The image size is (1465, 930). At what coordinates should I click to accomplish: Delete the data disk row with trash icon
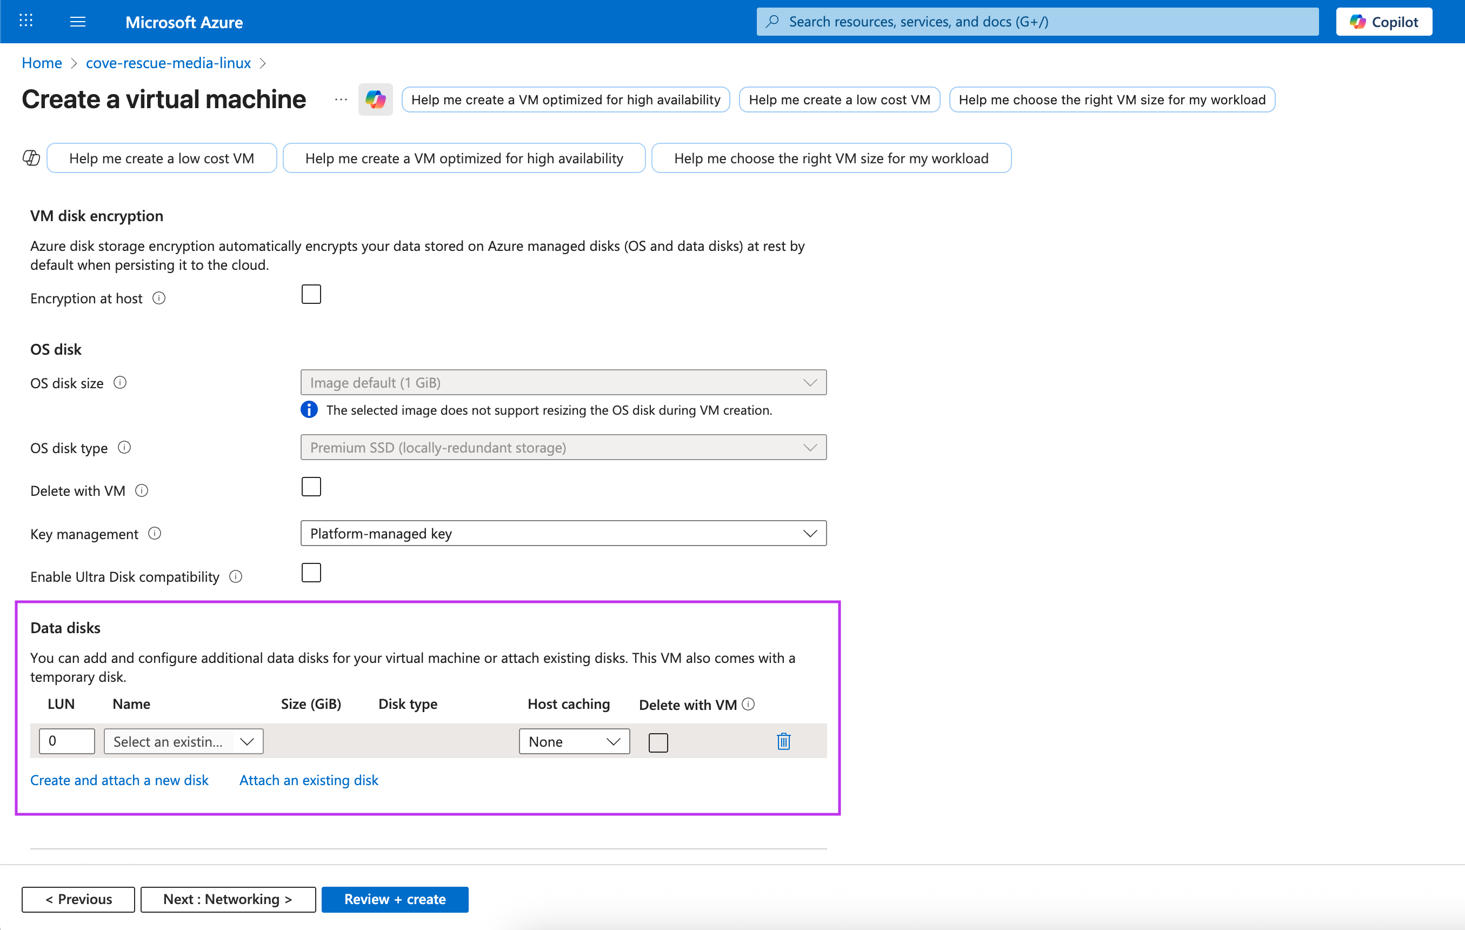783,741
